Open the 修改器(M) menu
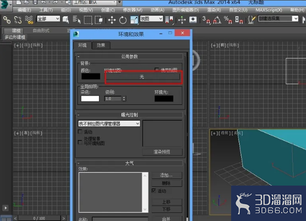 (133, 10)
